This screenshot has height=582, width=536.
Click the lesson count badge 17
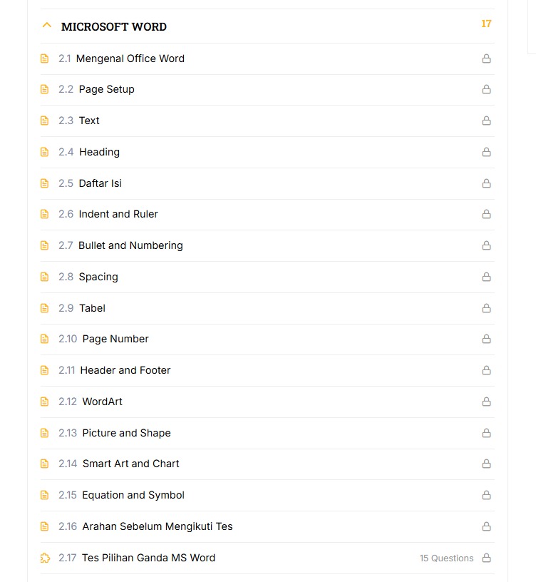coord(486,24)
